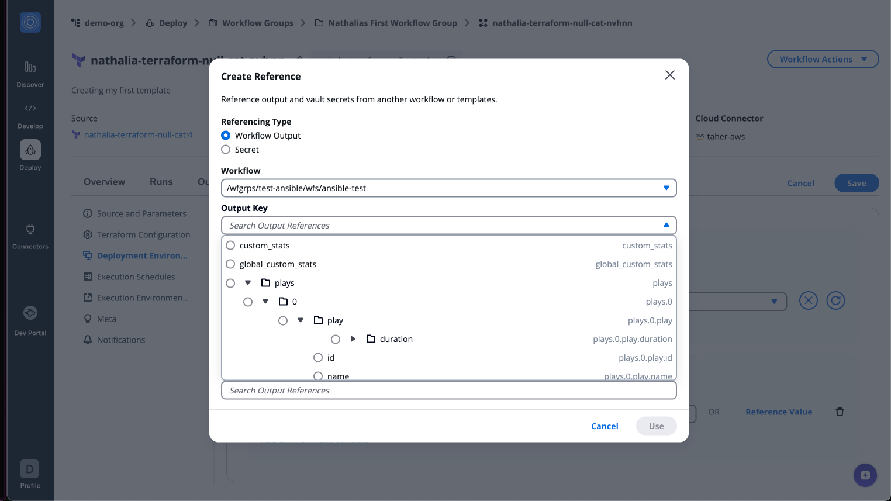Click Cancel in the dialog
The width and height of the screenshot is (891, 501).
(605, 426)
